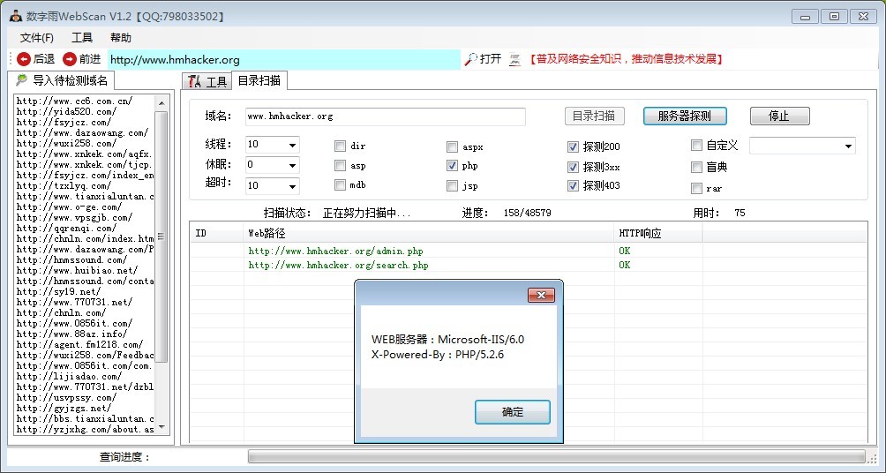886x473 pixels.
Task: Enable the jsp checkbox
Action: (x=452, y=185)
